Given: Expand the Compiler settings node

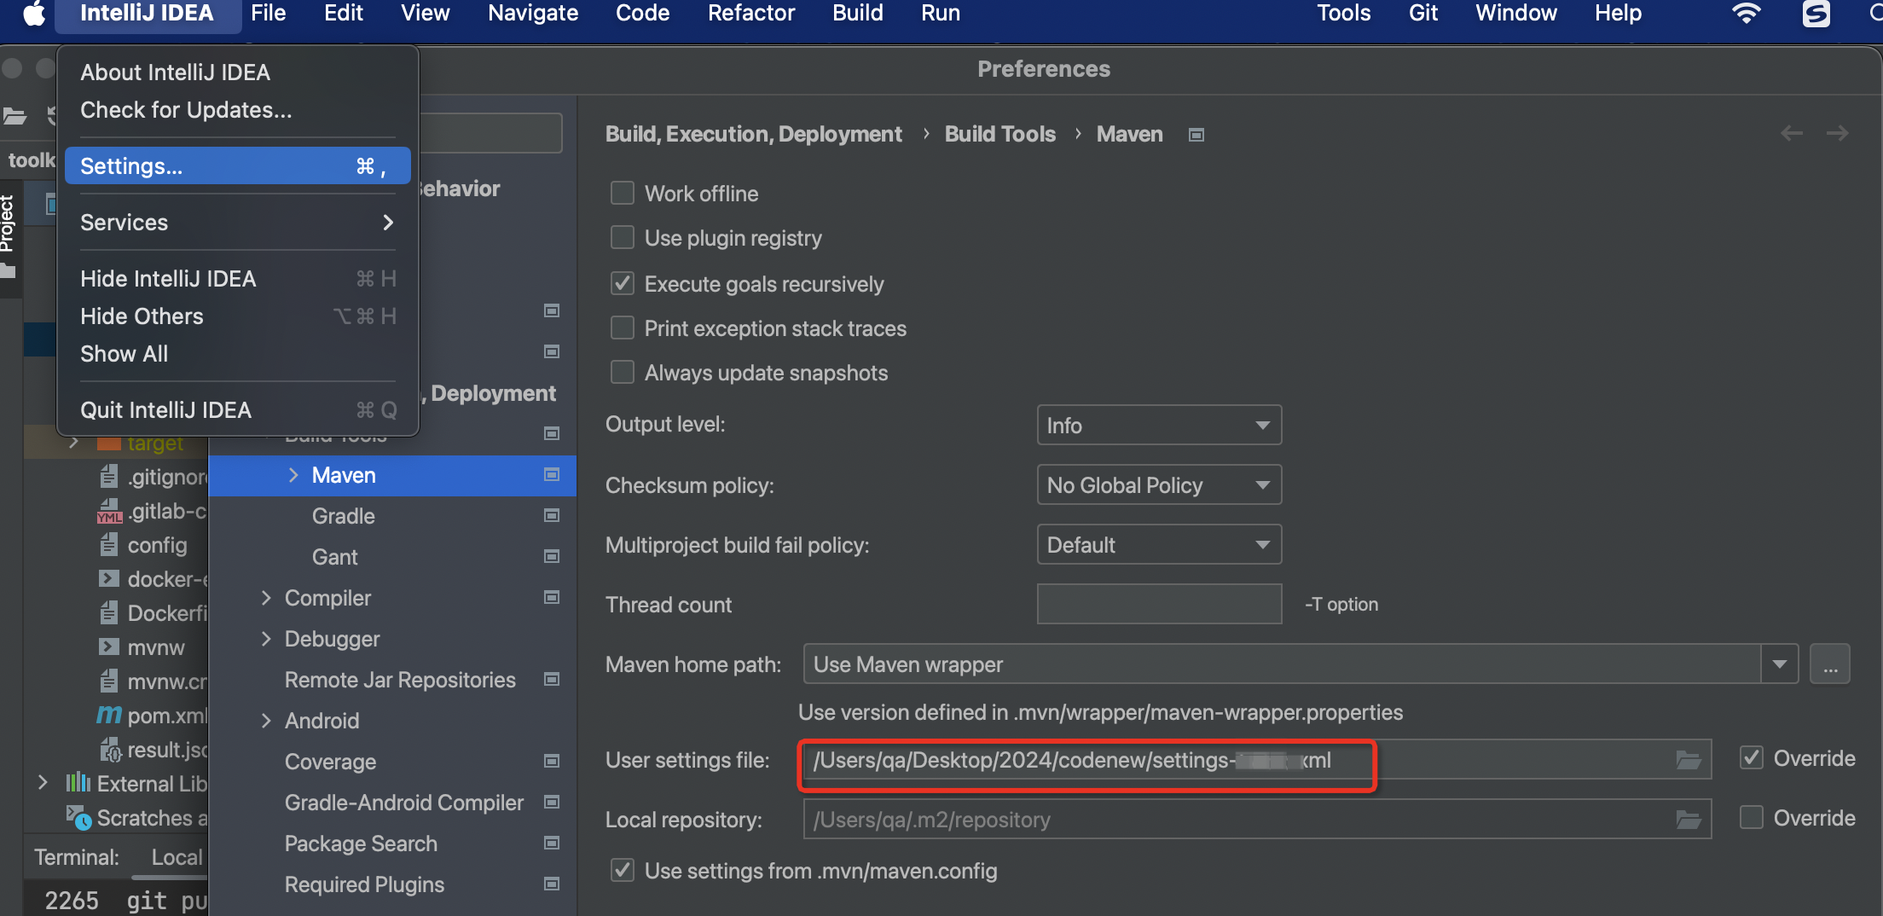Looking at the screenshot, I should [x=266, y=598].
